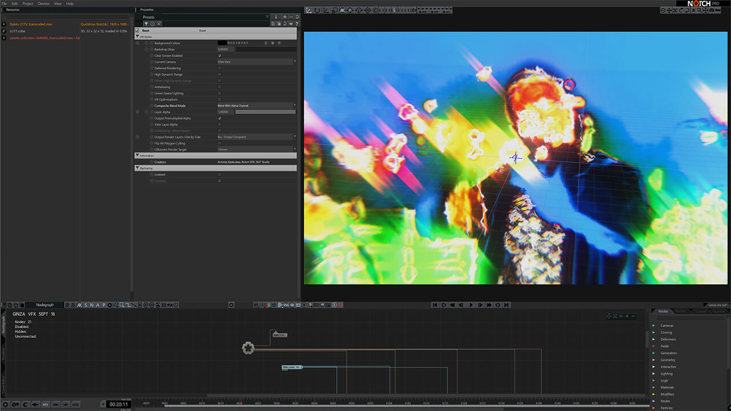Collapse the Attributes section
The image size is (731, 411).
(x=137, y=37)
